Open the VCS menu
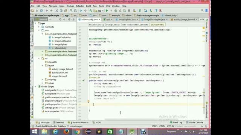This screenshot has height=135, width=241. pos(108,6)
